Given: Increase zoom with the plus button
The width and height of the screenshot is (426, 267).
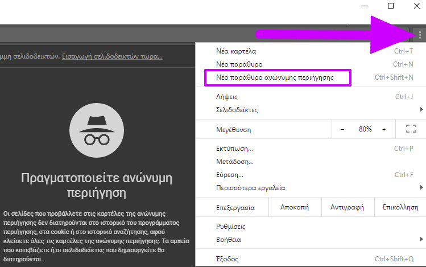Looking at the screenshot, I should coord(384,129).
